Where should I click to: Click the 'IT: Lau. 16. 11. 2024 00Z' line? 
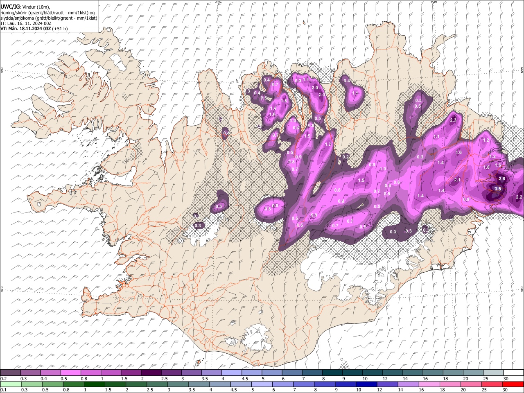click(26, 23)
